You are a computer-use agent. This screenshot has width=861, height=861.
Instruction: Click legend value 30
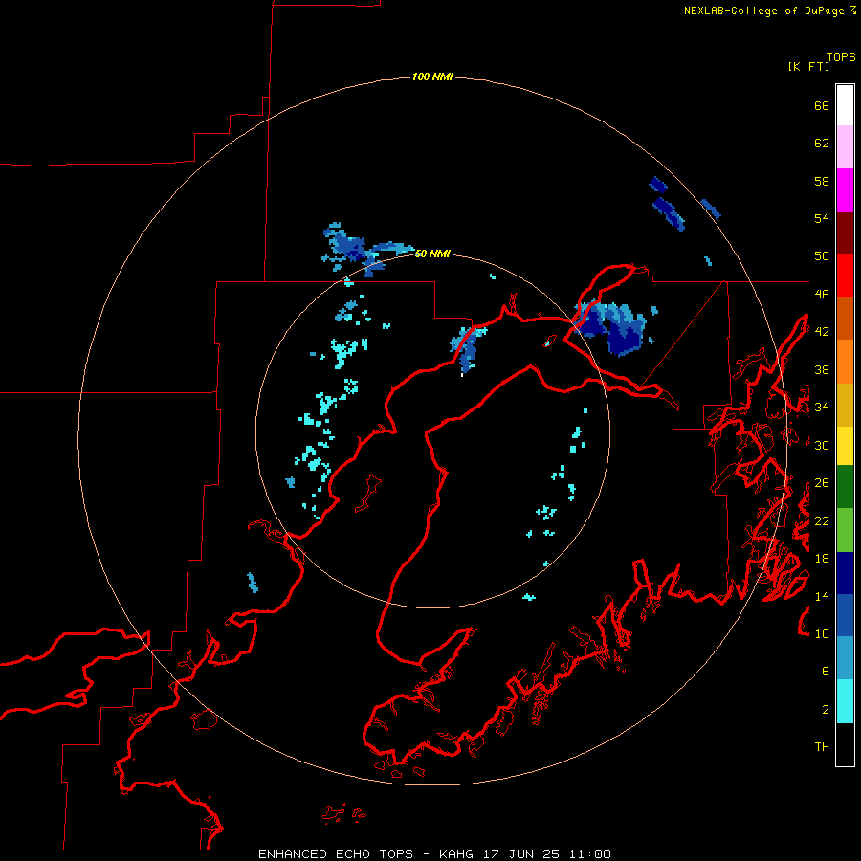click(822, 445)
